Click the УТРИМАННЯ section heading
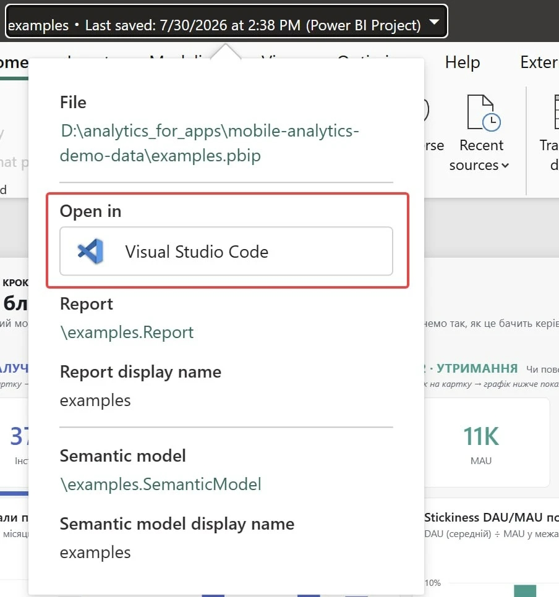 tap(477, 368)
